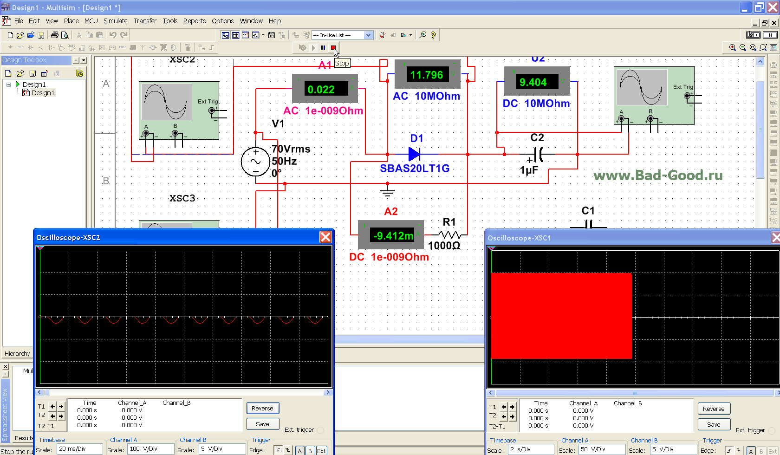Set trigger source B in Oscilloscope-XSC2
The width and height of the screenshot is (780, 455).
coord(310,450)
